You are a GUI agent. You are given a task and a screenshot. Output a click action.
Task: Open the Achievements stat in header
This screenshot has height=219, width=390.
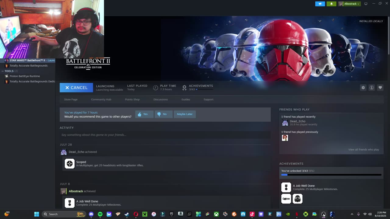click(197, 88)
